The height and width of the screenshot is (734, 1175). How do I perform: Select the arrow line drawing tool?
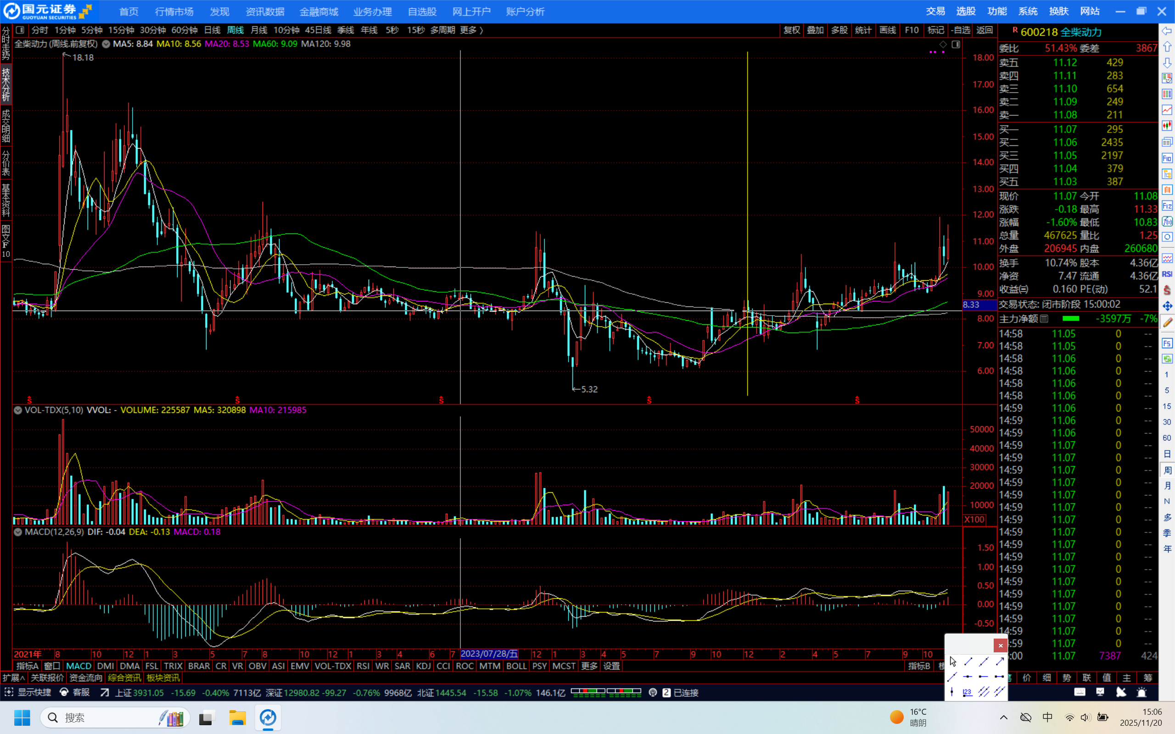pyautogui.click(x=999, y=662)
